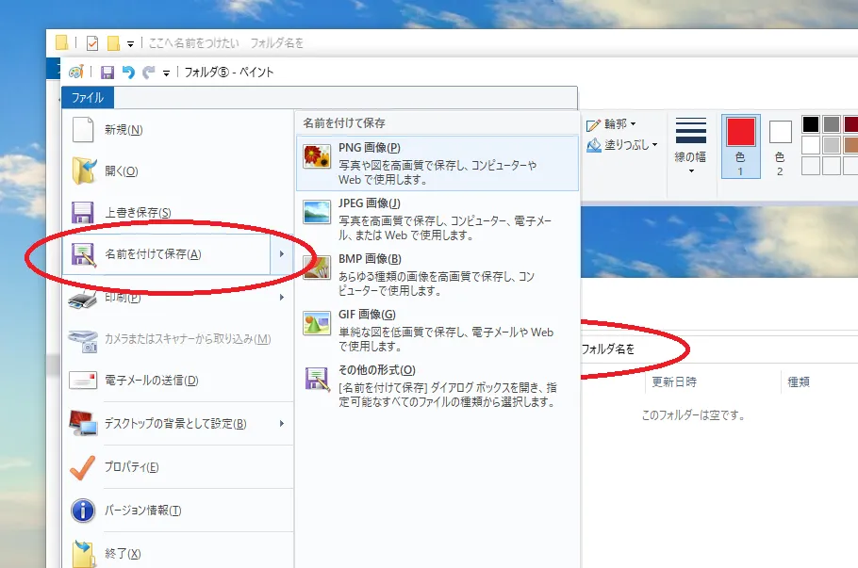Choose PNG 画像 save format
The height and width of the screenshot is (568, 858).
[x=437, y=163]
